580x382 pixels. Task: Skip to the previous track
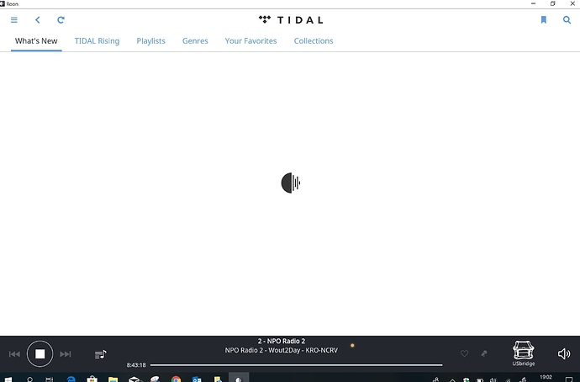pos(14,354)
